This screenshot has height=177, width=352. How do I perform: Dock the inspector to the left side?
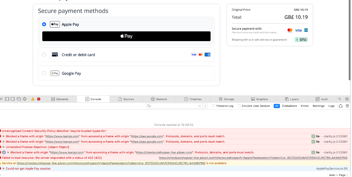click(7, 99)
